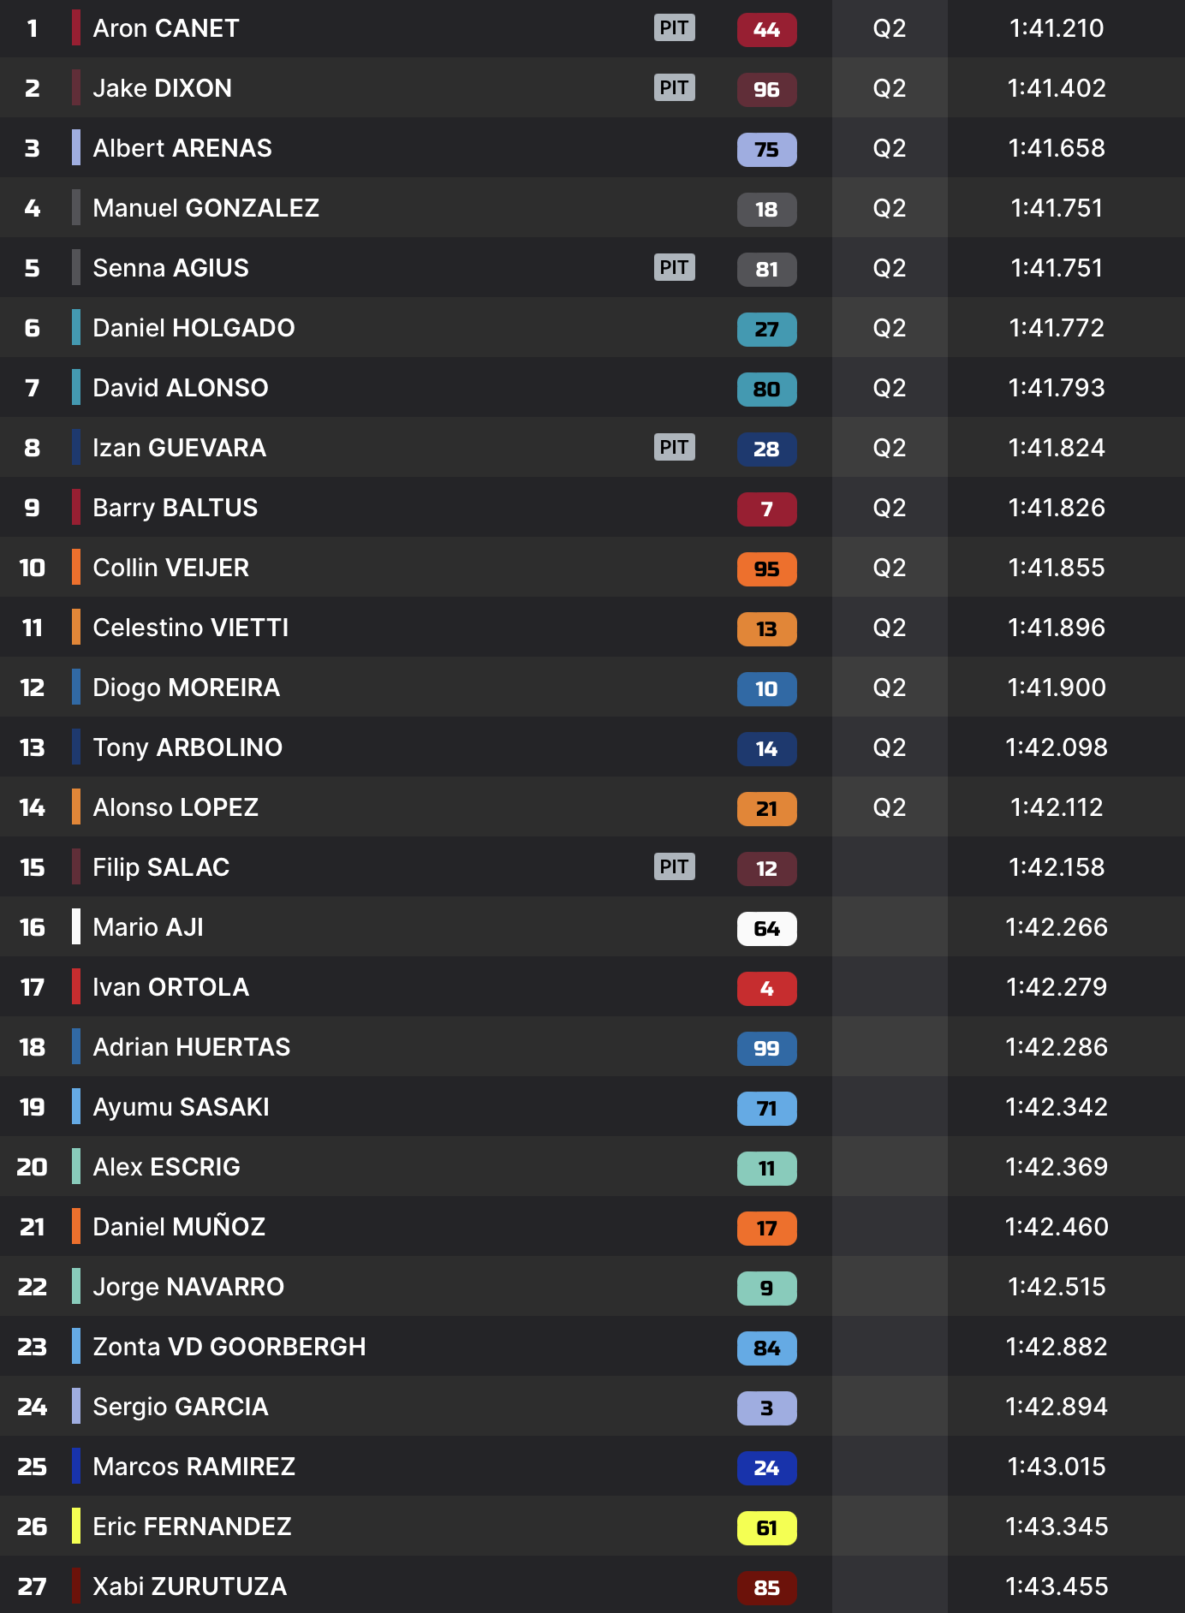This screenshot has width=1185, height=1613.
Task: Click the dark red number 85 badge
Action: tap(766, 1588)
